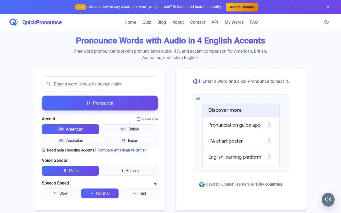341x213 pixels.
Task: Click the lightning bolt icon beside Speech Speed
Action: (156, 183)
